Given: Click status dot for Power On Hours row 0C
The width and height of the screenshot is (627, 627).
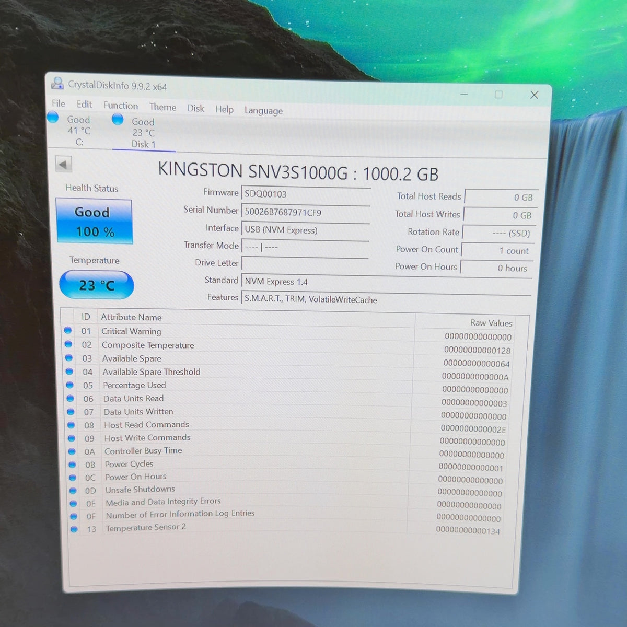Looking at the screenshot, I should [73, 477].
